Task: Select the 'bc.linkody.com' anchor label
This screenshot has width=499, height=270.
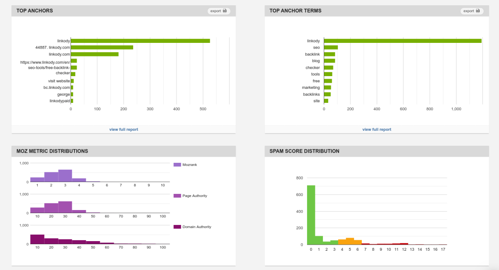Action: click(56, 87)
